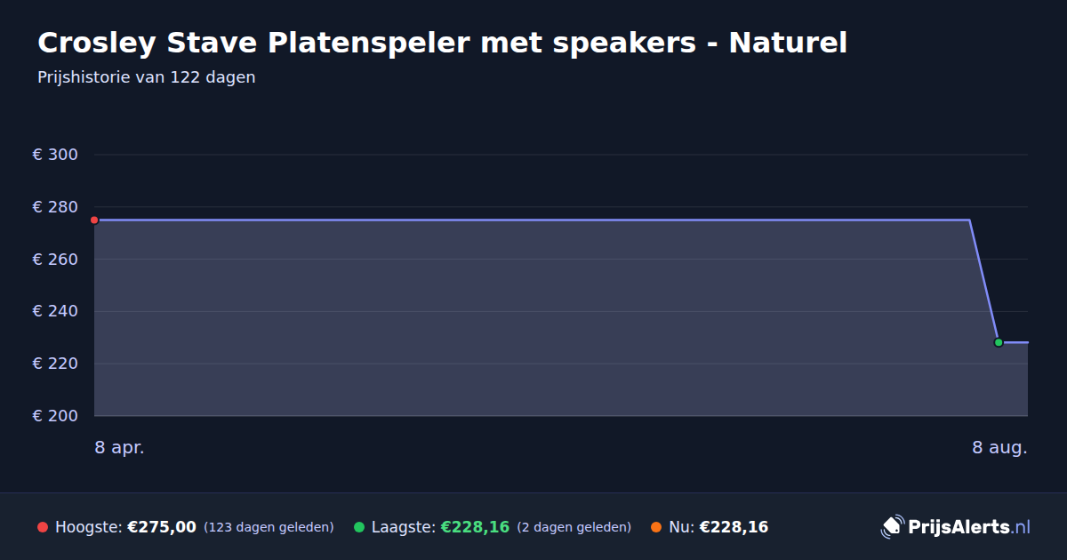Click the Nu €228,16 current price
Screen dimensions: 1067x560
tap(734, 527)
